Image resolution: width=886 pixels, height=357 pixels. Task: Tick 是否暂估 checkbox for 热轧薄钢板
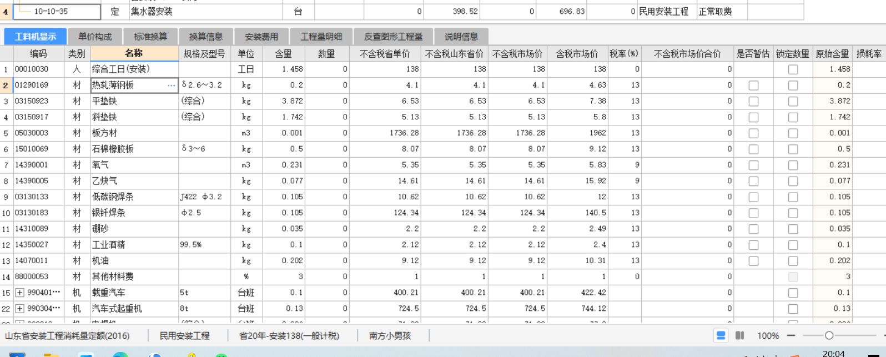click(x=753, y=86)
